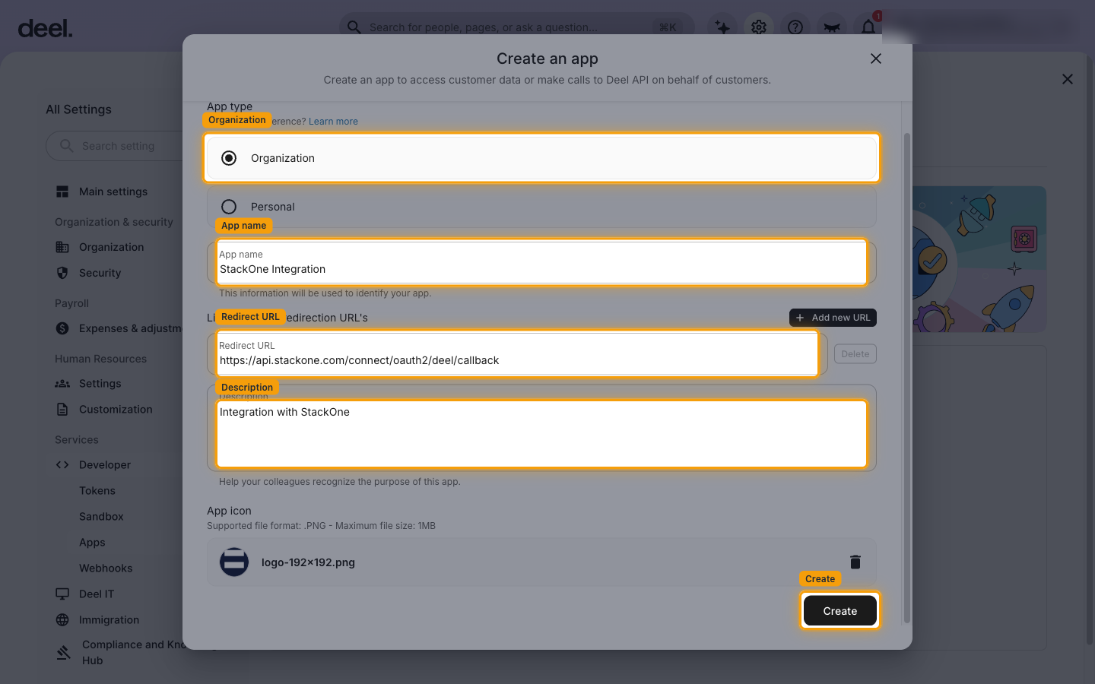Open Human Resources Settings item
This screenshot has height=684, width=1095.
(100, 384)
